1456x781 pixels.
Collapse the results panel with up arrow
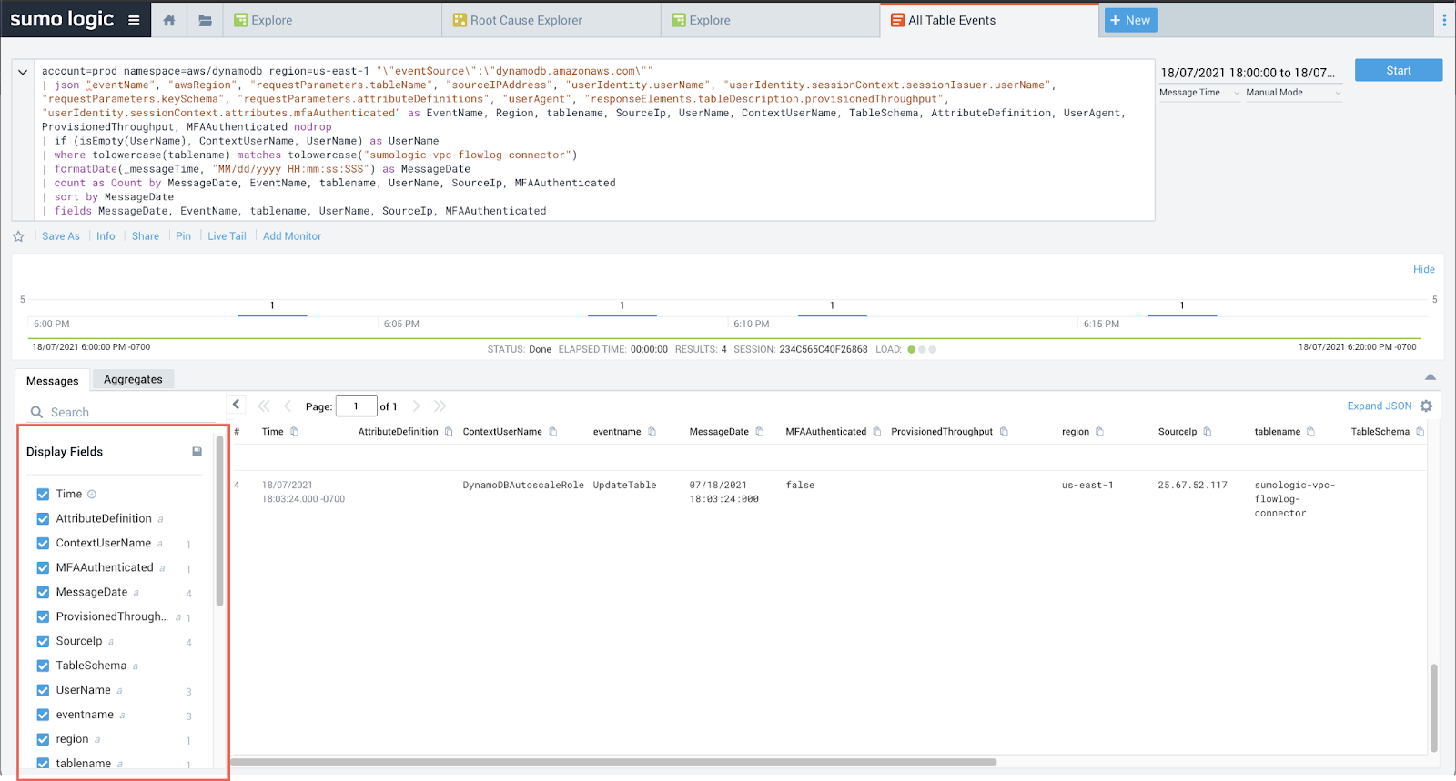(1431, 376)
